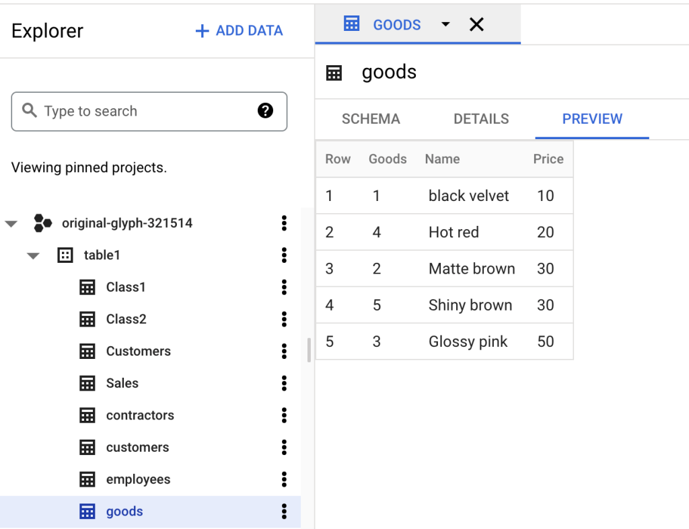Click the original-glyph-321514 project icon
The image size is (689, 529).
pos(43,223)
